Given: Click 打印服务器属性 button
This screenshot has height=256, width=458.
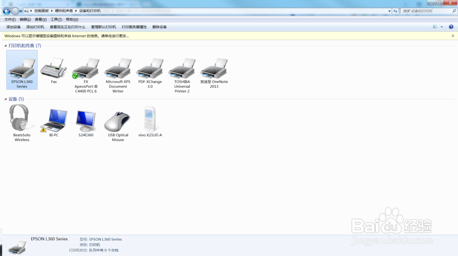Looking at the screenshot, I should click(134, 27).
